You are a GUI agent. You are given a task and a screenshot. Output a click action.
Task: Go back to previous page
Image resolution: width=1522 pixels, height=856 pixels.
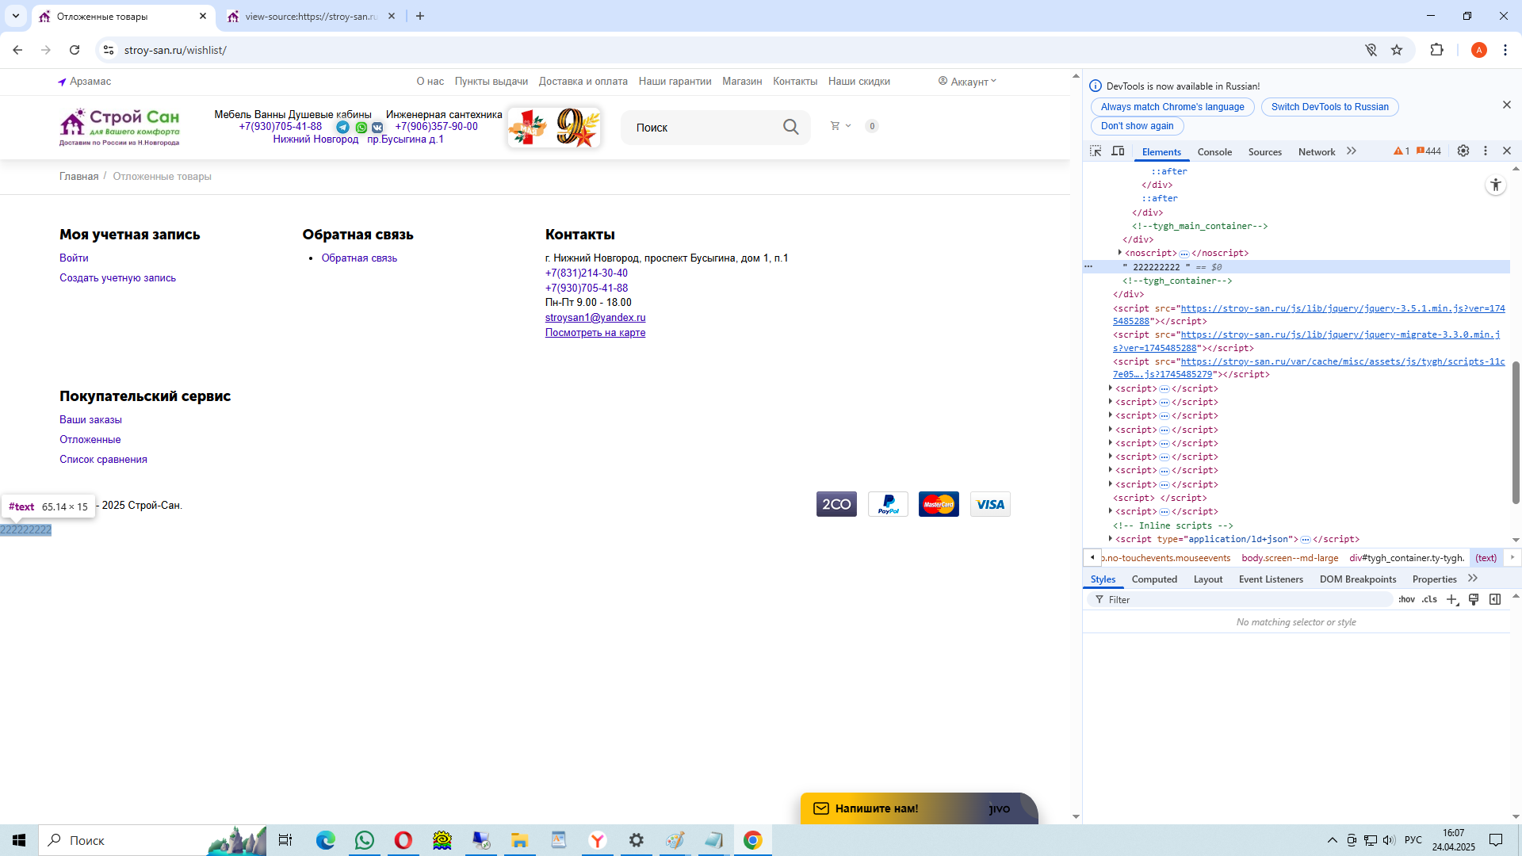(x=17, y=50)
